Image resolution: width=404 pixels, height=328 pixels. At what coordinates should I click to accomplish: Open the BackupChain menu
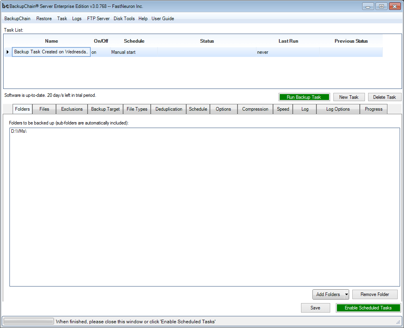(17, 19)
